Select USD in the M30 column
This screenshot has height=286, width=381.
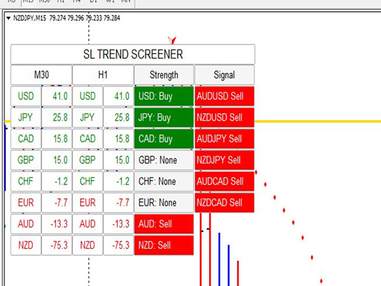pyautogui.click(x=26, y=97)
